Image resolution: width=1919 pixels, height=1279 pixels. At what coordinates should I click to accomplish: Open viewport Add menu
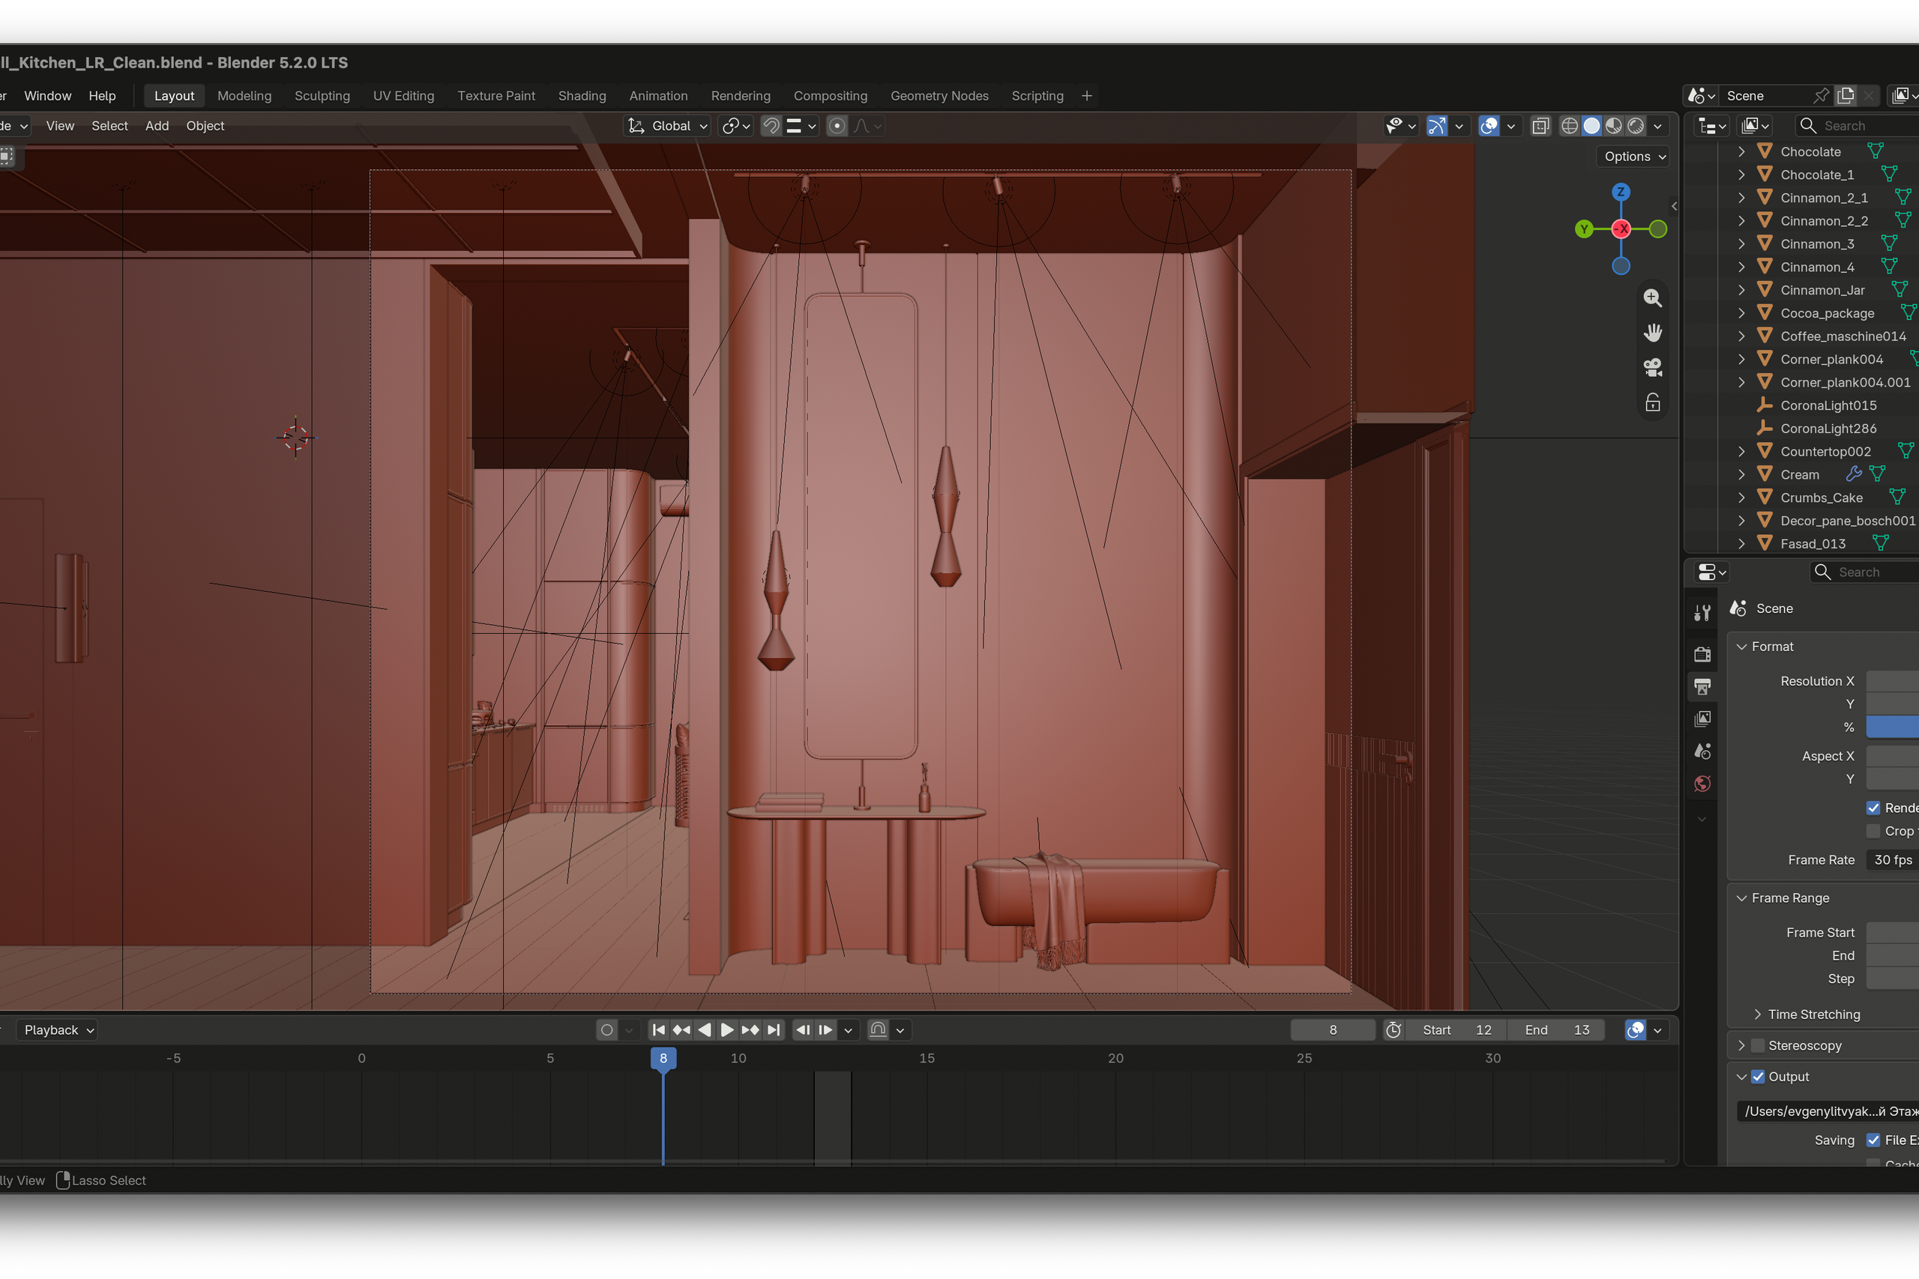point(157,126)
